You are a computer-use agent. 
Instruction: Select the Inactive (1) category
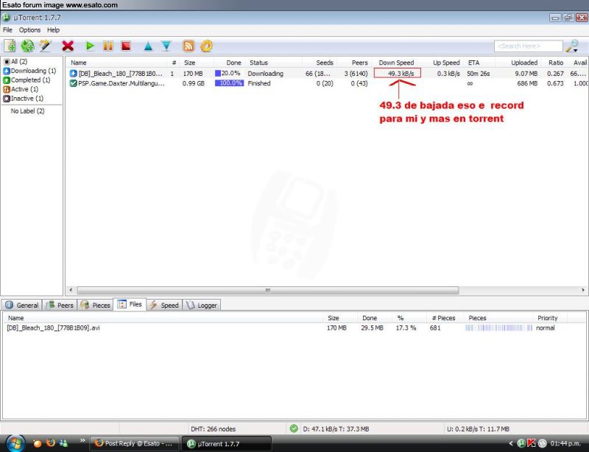pos(24,99)
